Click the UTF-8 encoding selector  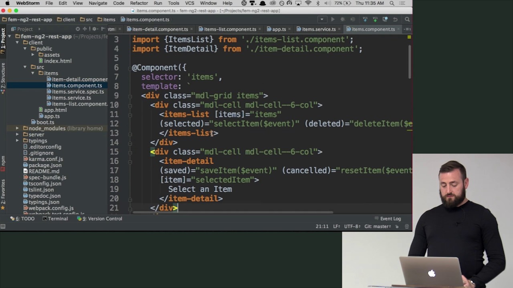[353, 226]
